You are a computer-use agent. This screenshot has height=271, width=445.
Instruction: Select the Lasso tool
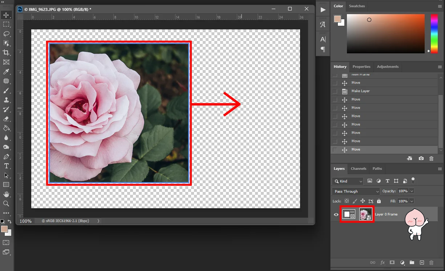pyautogui.click(x=6, y=34)
